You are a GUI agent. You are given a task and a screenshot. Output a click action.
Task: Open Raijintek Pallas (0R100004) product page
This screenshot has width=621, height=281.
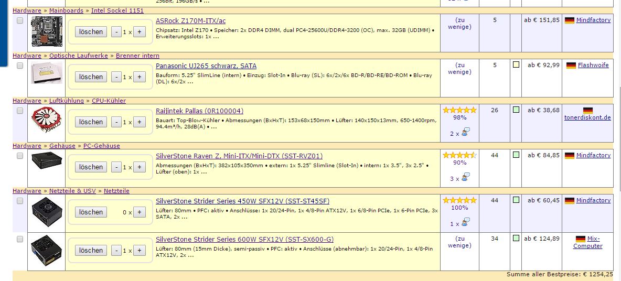click(200, 111)
